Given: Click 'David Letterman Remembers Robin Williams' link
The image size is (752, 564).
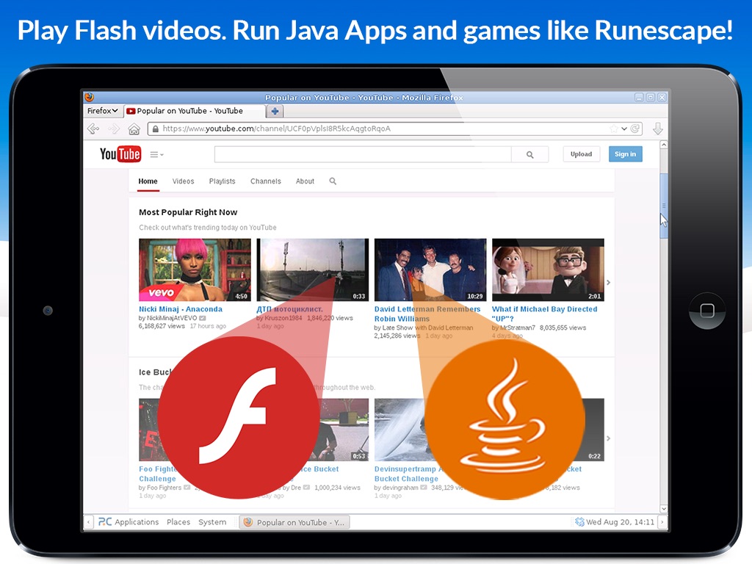Looking at the screenshot, I should pyautogui.click(x=427, y=314).
